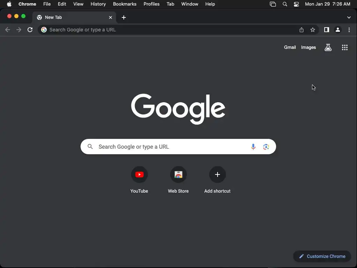Click the browser forward arrow
Image resolution: width=357 pixels, height=268 pixels.
point(19,30)
